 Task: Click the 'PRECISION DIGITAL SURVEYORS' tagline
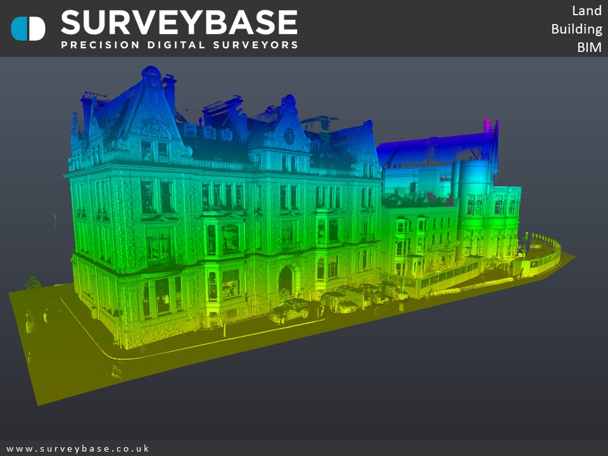pos(179,44)
